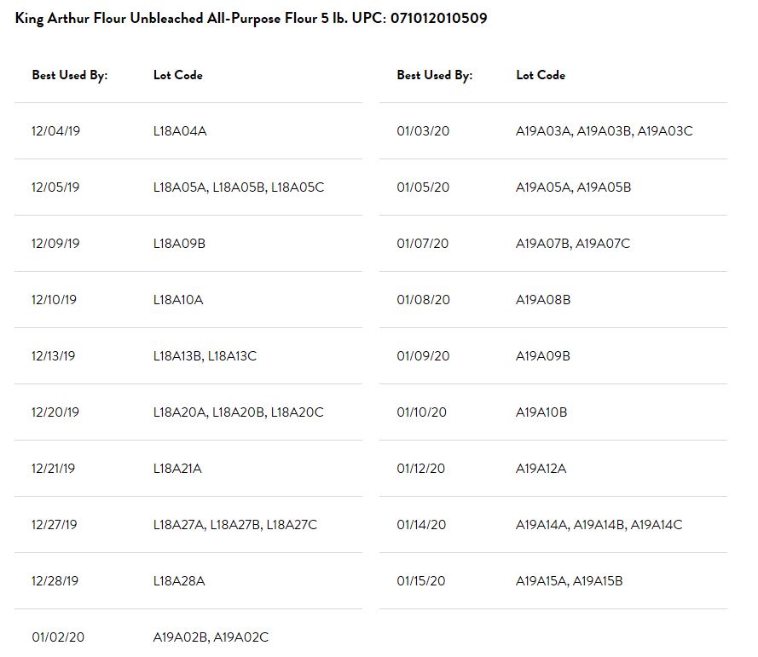Click the 01/07/20 date cell
Viewport: 758px width, 657px height.
(x=423, y=244)
